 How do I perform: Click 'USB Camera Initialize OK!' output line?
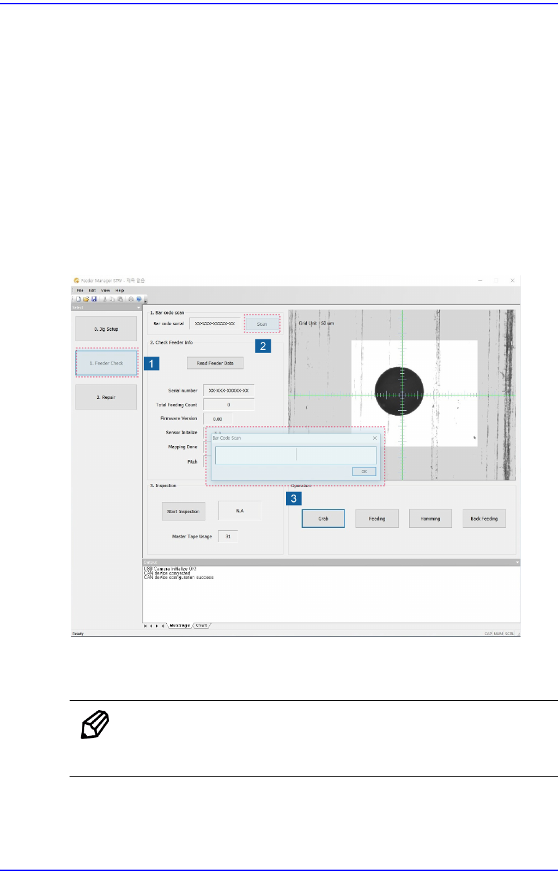click(170, 569)
